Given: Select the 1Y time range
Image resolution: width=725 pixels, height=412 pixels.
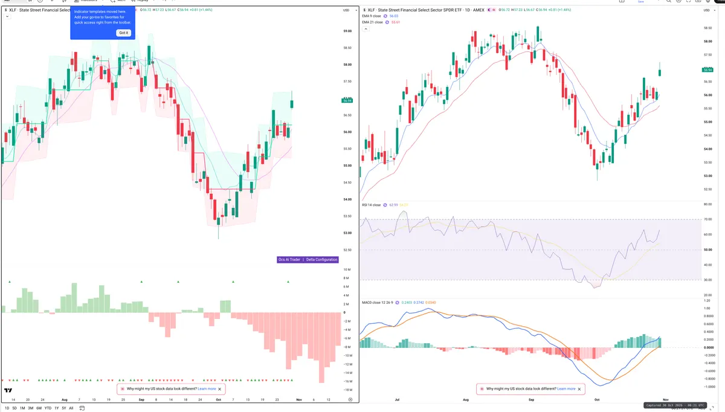Looking at the screenshot, I should (57, 408).
